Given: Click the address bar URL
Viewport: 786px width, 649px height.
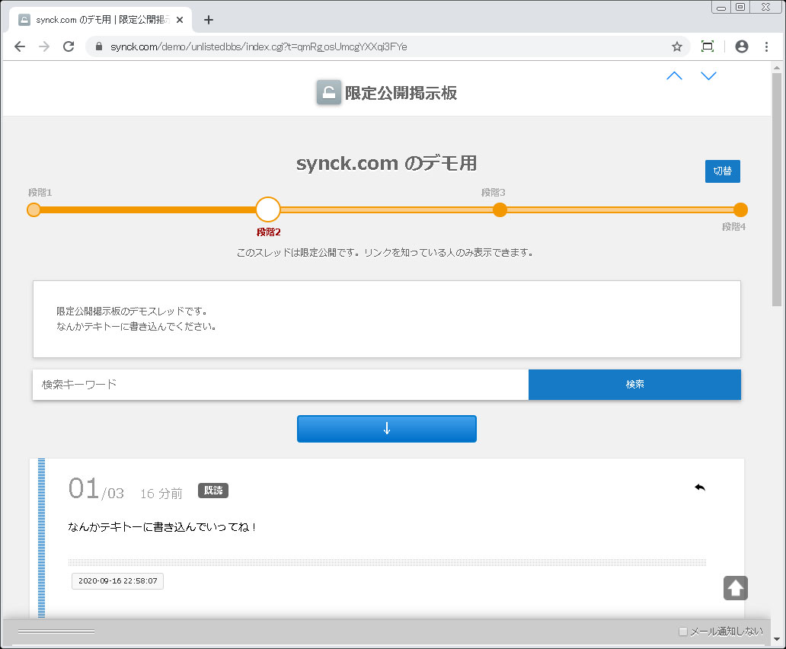Looking at the screenshot, I should click(259, 46).
